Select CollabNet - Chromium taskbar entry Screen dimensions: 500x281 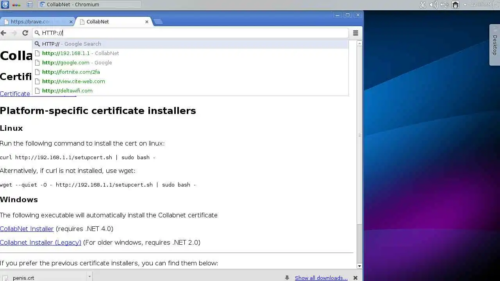click(90, 5)
